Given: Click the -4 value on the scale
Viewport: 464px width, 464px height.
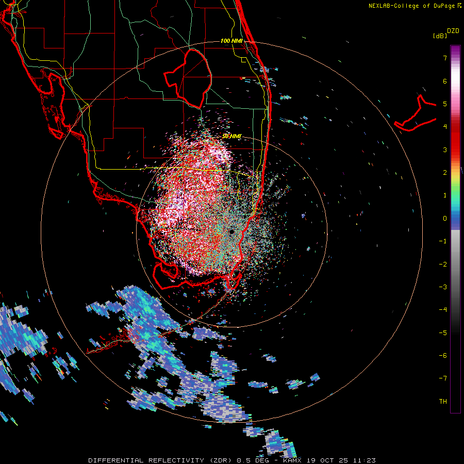Looking at the screenshot, I should tap(443, 310).
